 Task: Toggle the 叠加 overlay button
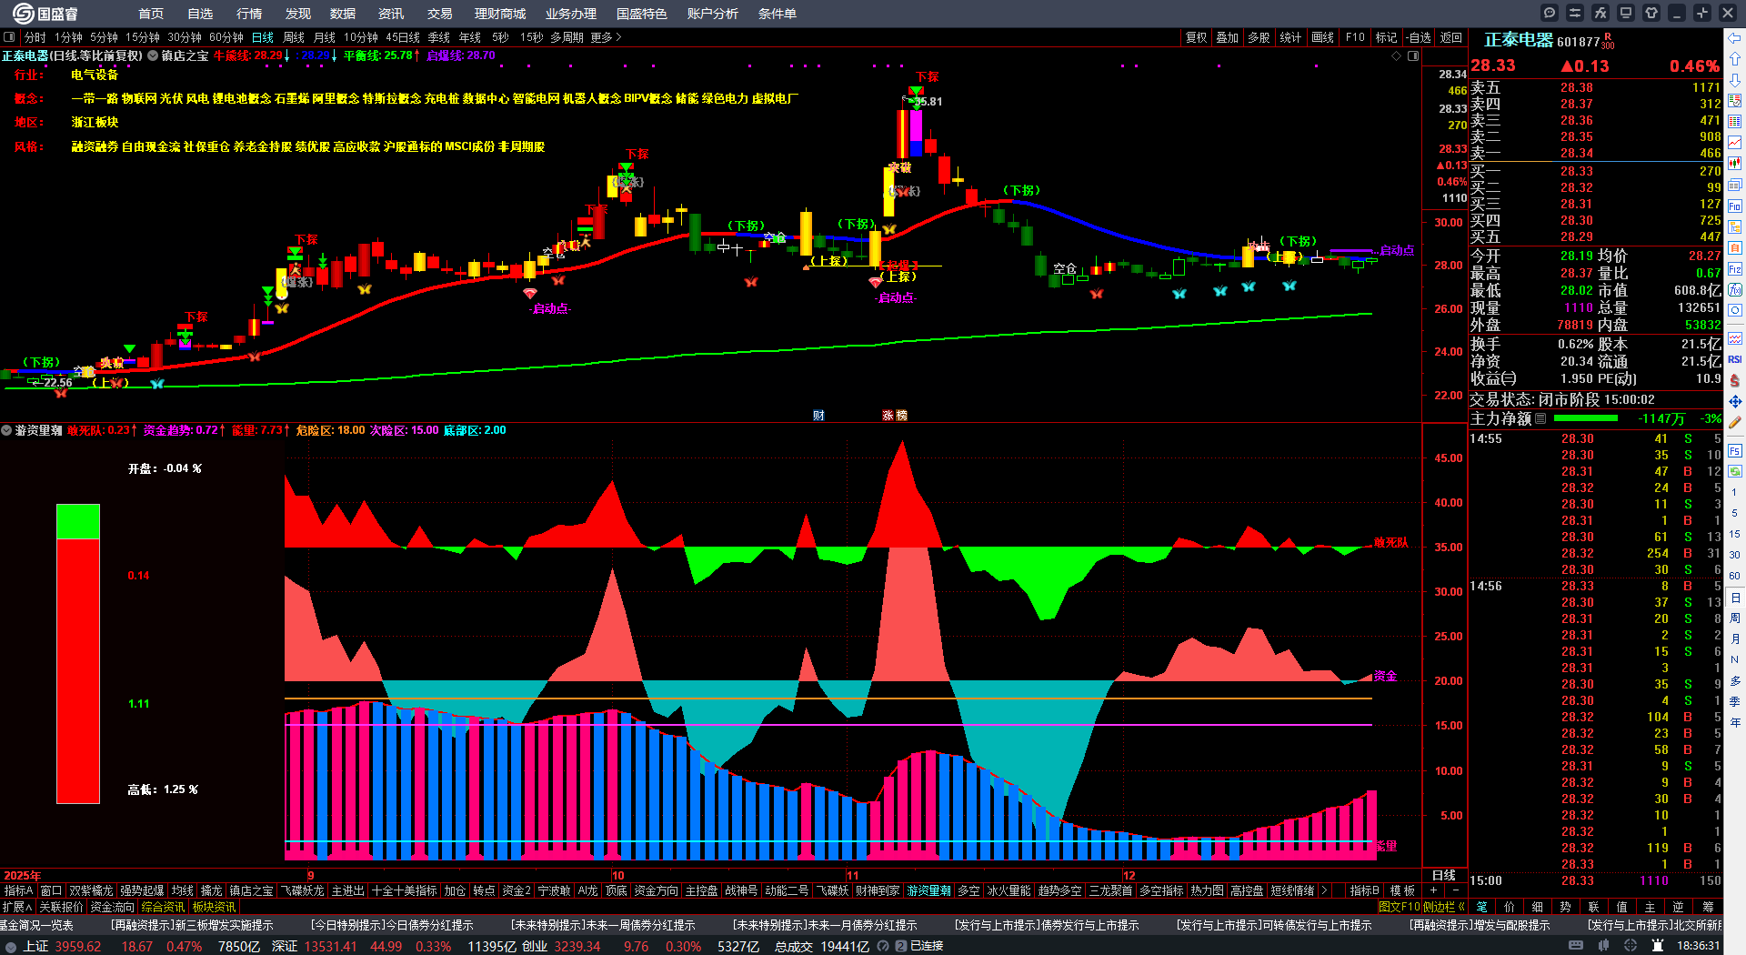1228,37
